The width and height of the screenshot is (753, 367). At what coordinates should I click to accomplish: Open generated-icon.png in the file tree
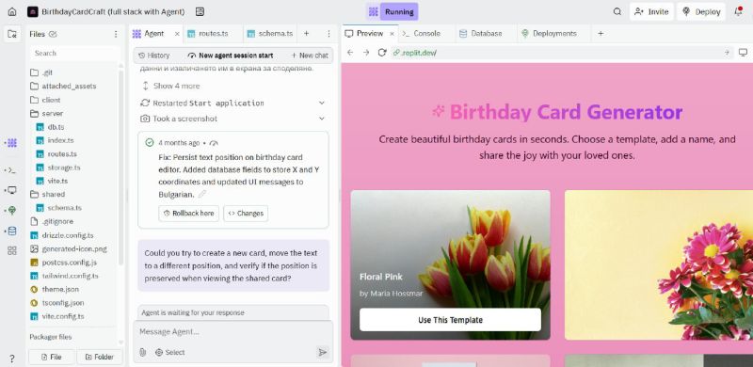tap(74, 248)
